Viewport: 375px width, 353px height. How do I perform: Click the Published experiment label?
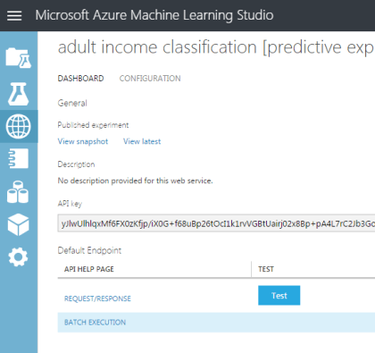tap(93, 125)
